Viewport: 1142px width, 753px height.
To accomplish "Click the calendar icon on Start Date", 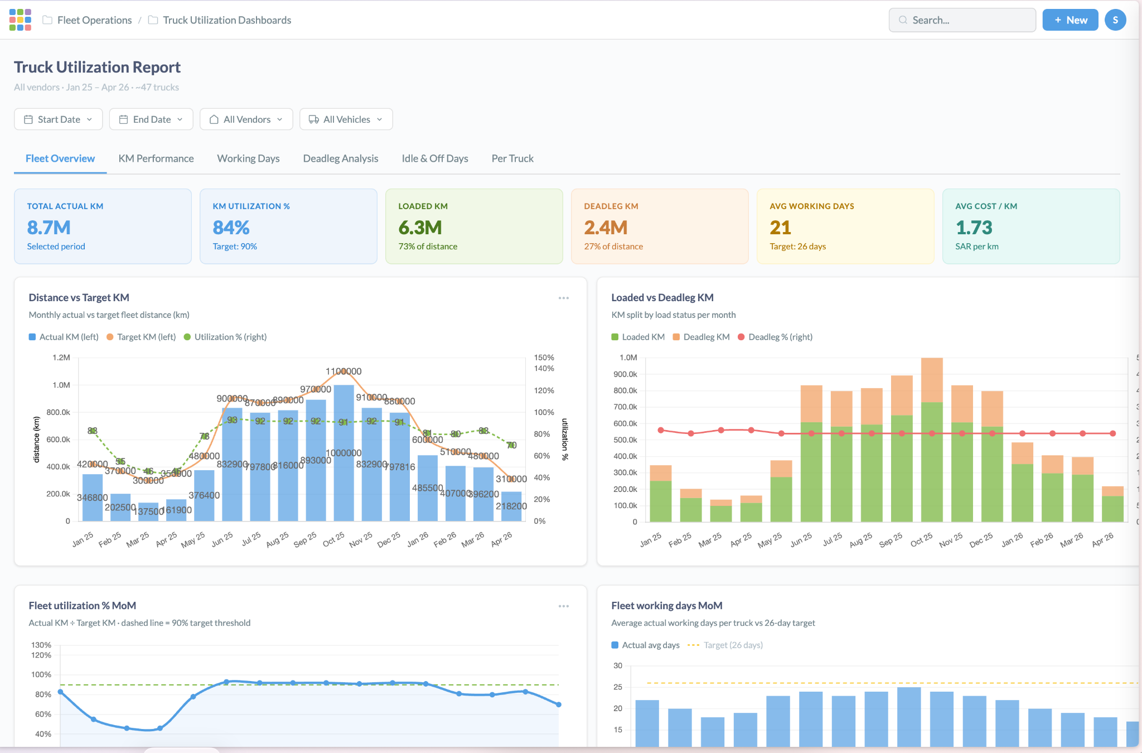I will pyautogui.click(x=28, y=119).
